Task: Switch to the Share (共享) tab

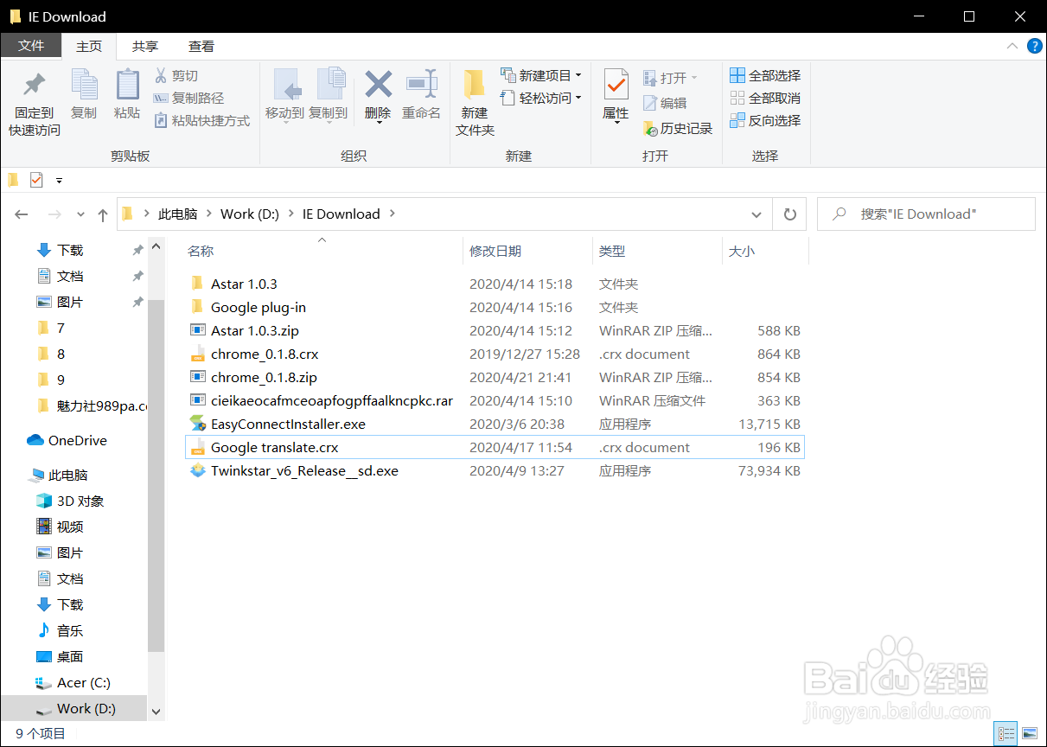Action: coord(145,46)
